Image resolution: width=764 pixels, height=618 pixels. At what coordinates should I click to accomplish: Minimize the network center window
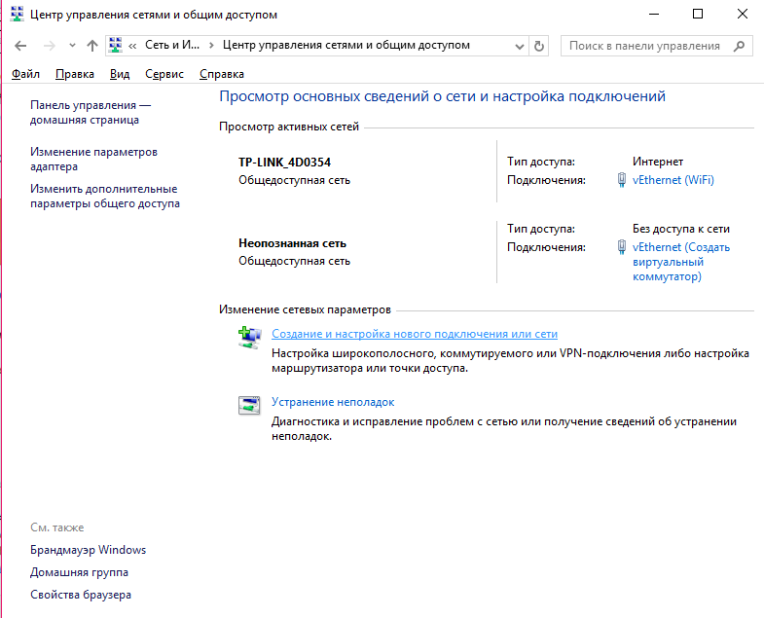click(x=654, y=15)
